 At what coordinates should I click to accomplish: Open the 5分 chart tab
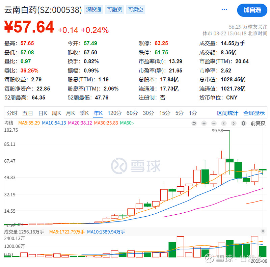coord(180,113)
